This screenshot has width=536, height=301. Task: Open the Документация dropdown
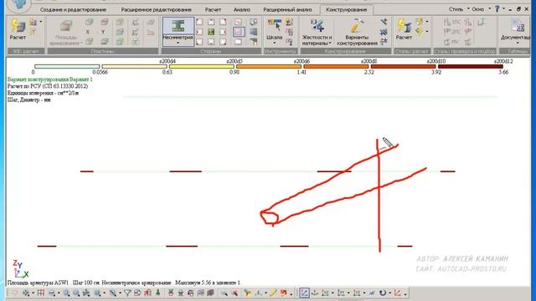tap(516, 32)
